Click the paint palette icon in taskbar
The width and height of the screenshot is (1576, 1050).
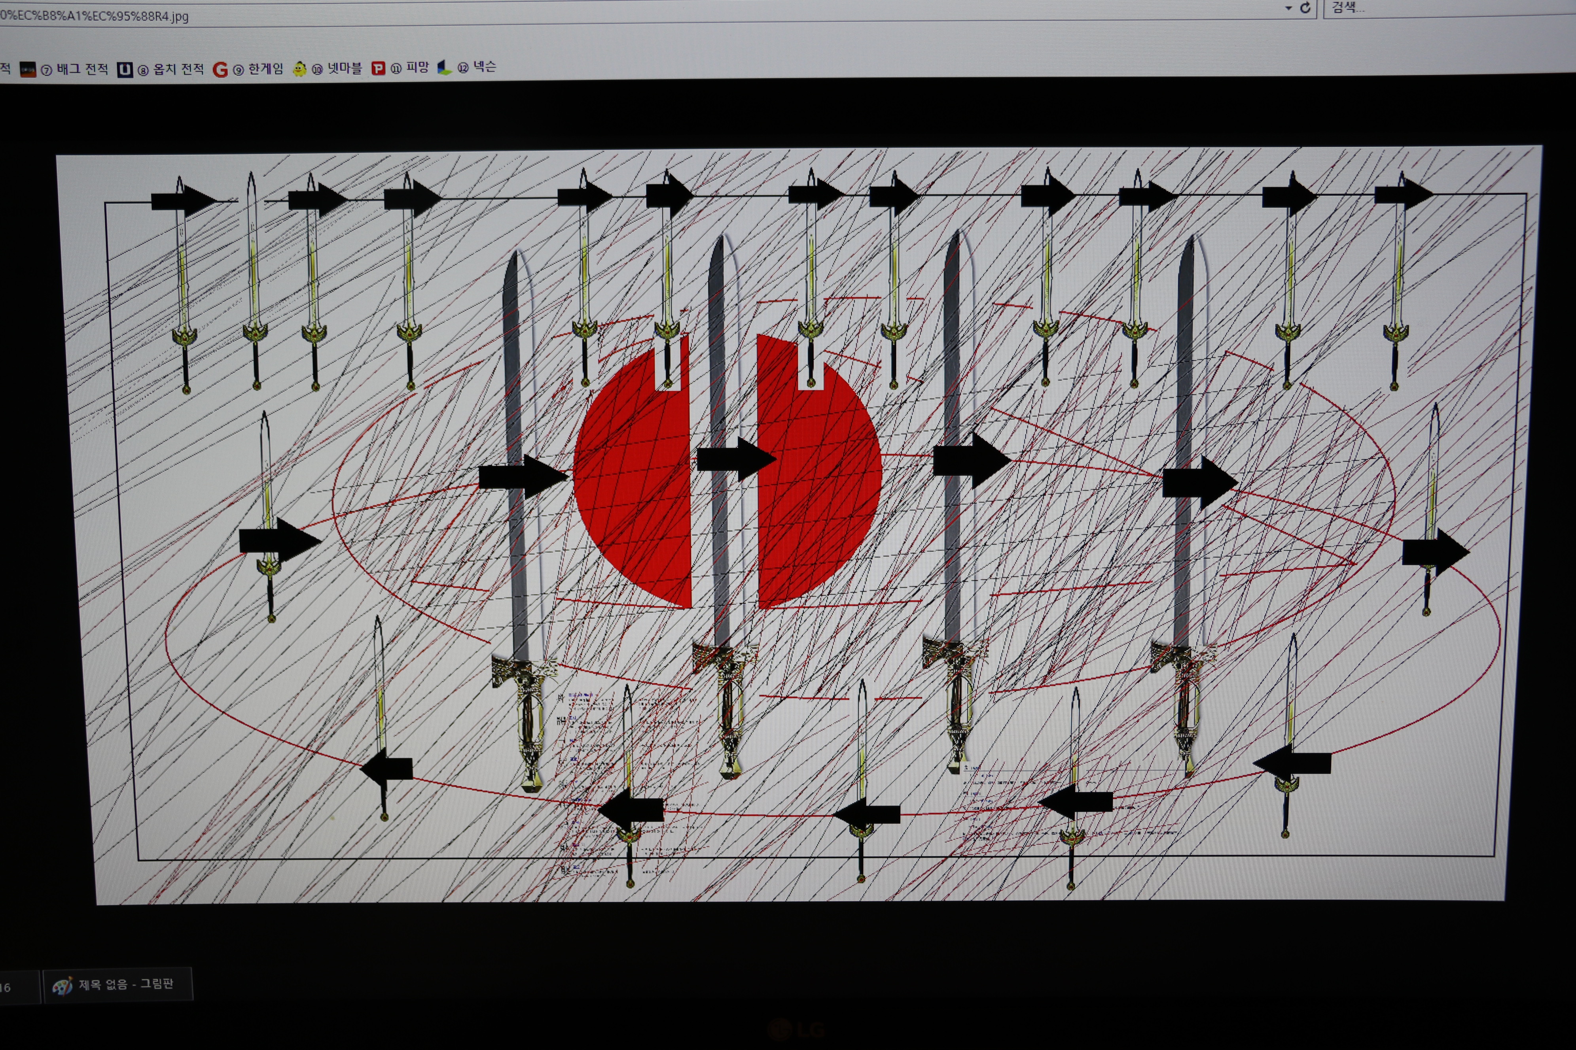63,986
